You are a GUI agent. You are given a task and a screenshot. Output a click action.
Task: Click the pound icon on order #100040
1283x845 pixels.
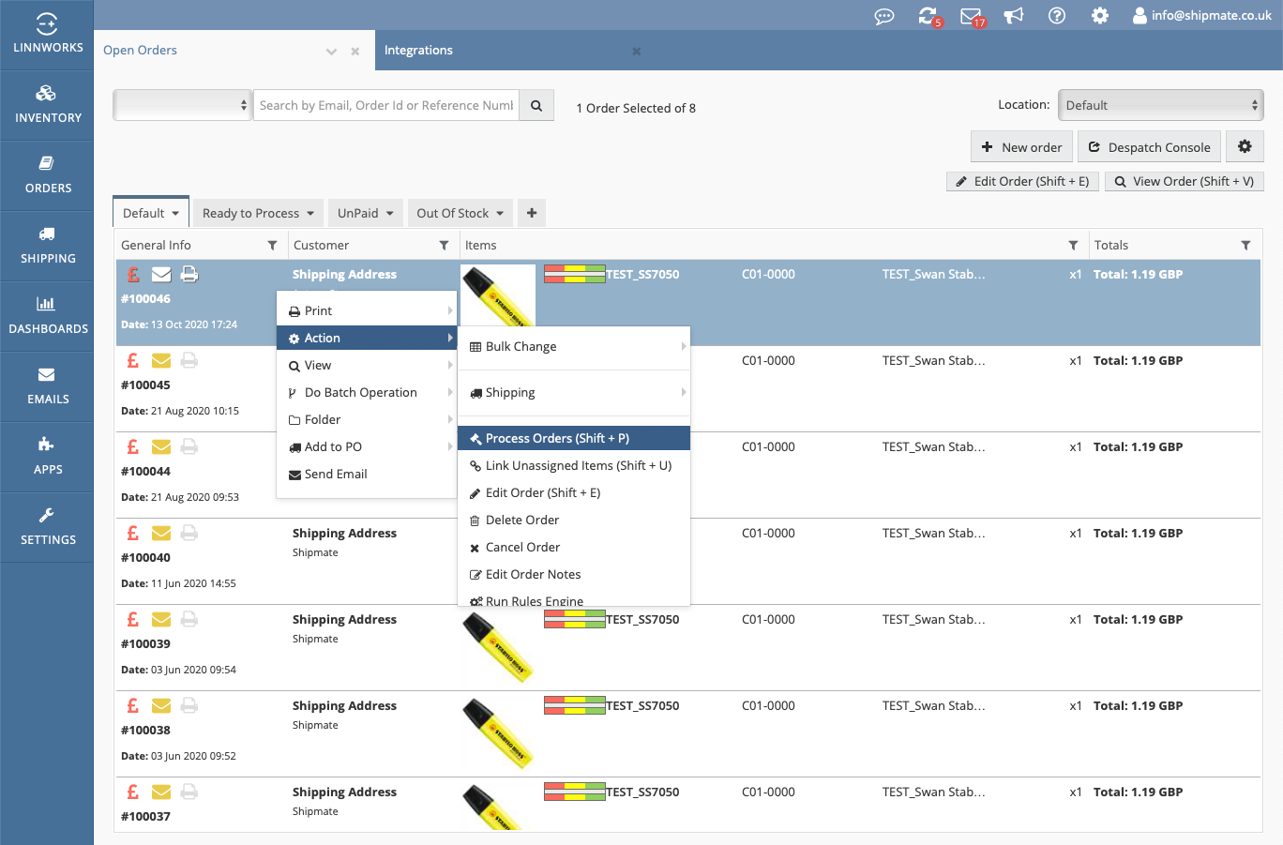coord(133,534)
